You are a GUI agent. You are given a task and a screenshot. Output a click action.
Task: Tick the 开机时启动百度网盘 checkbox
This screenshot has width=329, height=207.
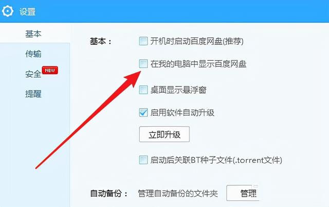pyautogui.click(x=143, y=41)
